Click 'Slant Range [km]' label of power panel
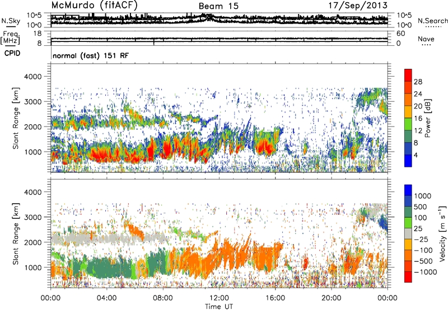Viewport: 448px width, 310px height. point(16,118)
